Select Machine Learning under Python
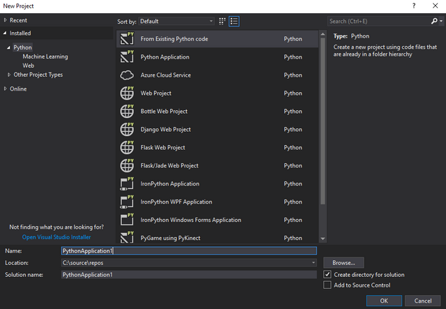 45,56
